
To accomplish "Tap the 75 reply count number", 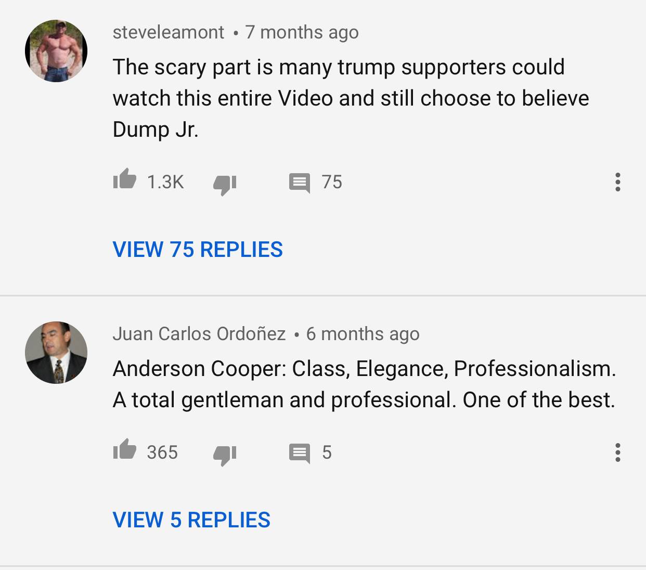I will tap(332, 182).
